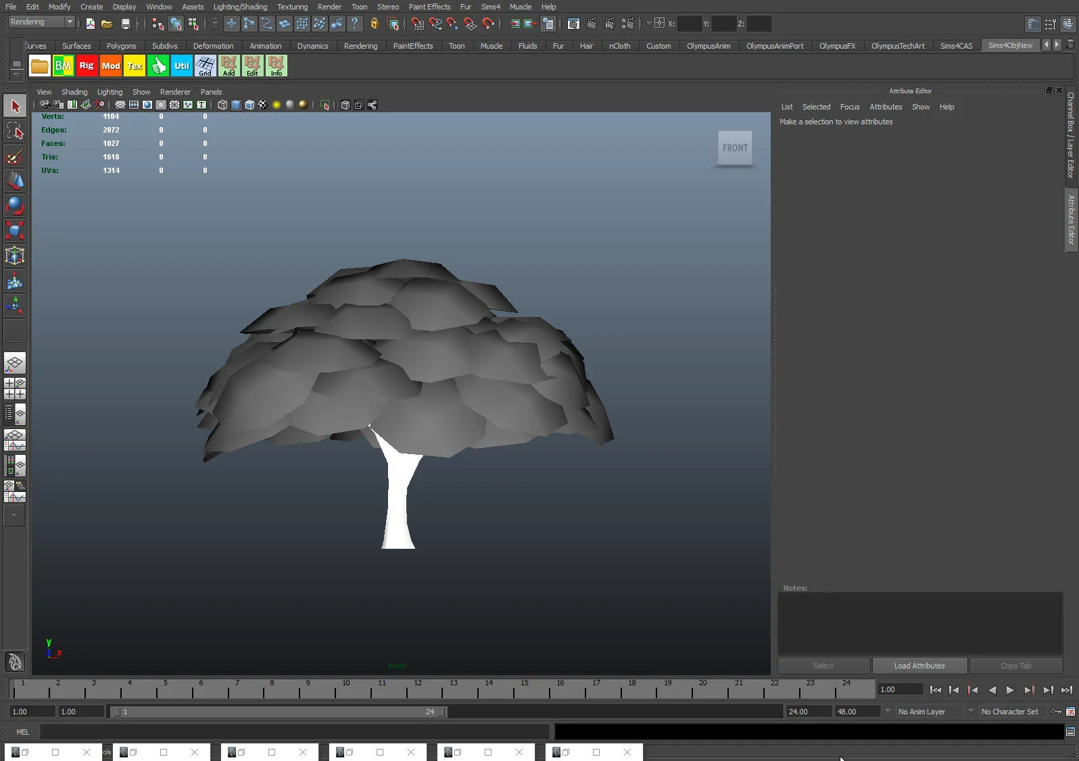Open the Lighting/Shading menu
Image resolution: width=1079 pixels, height=761 pixels.
pyautogui.click(x=240, y=7)
